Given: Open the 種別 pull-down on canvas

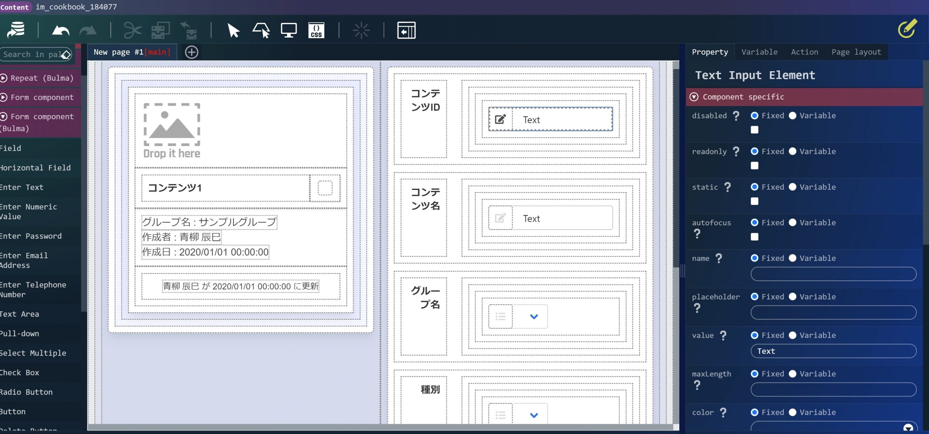Looking at the screenshot, I should coord(518,414).
